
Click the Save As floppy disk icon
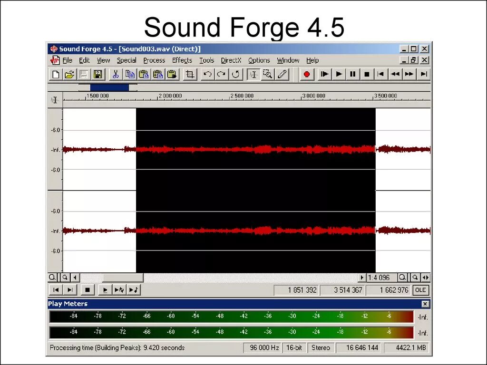tap(98, 75)
